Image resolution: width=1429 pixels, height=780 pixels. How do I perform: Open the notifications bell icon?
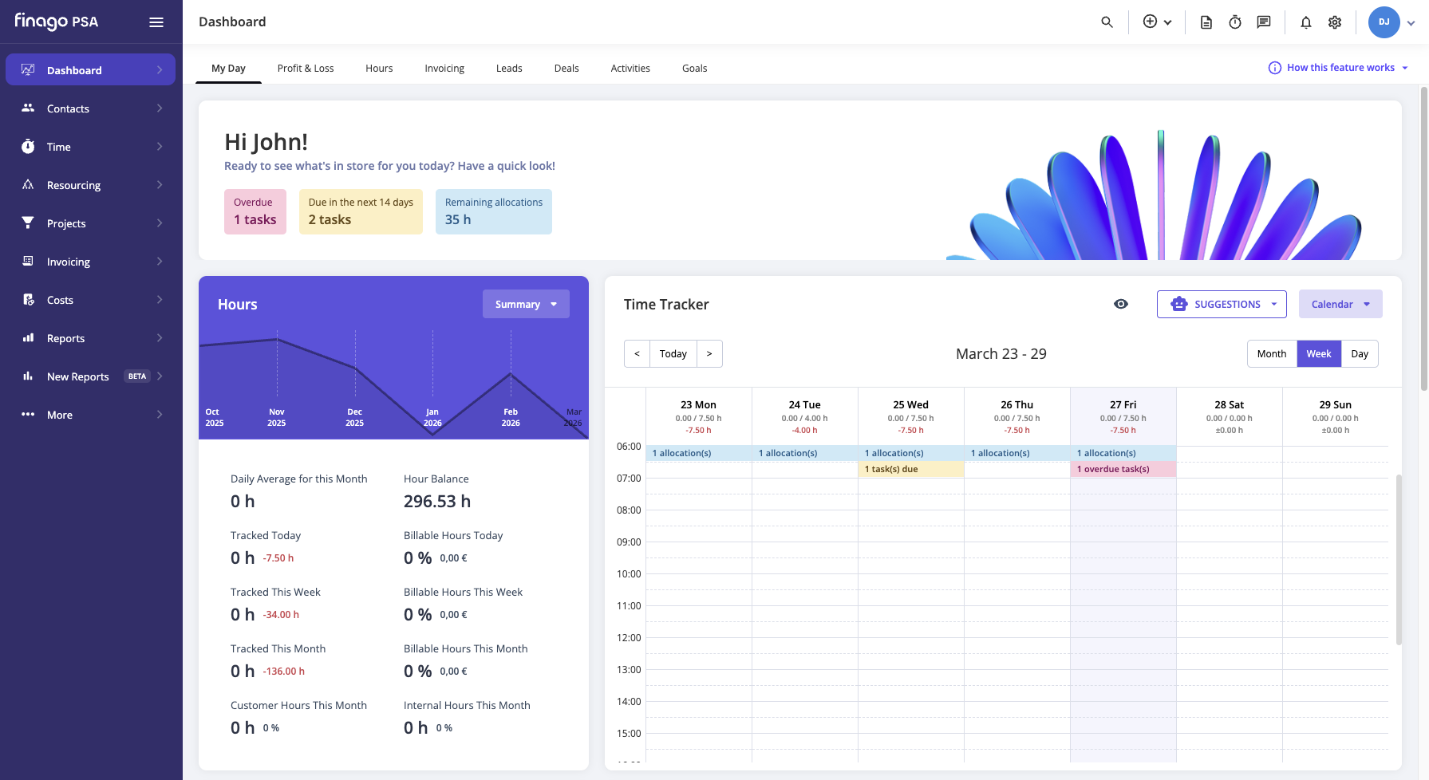pyautogui.click(x=1306, y=22)
